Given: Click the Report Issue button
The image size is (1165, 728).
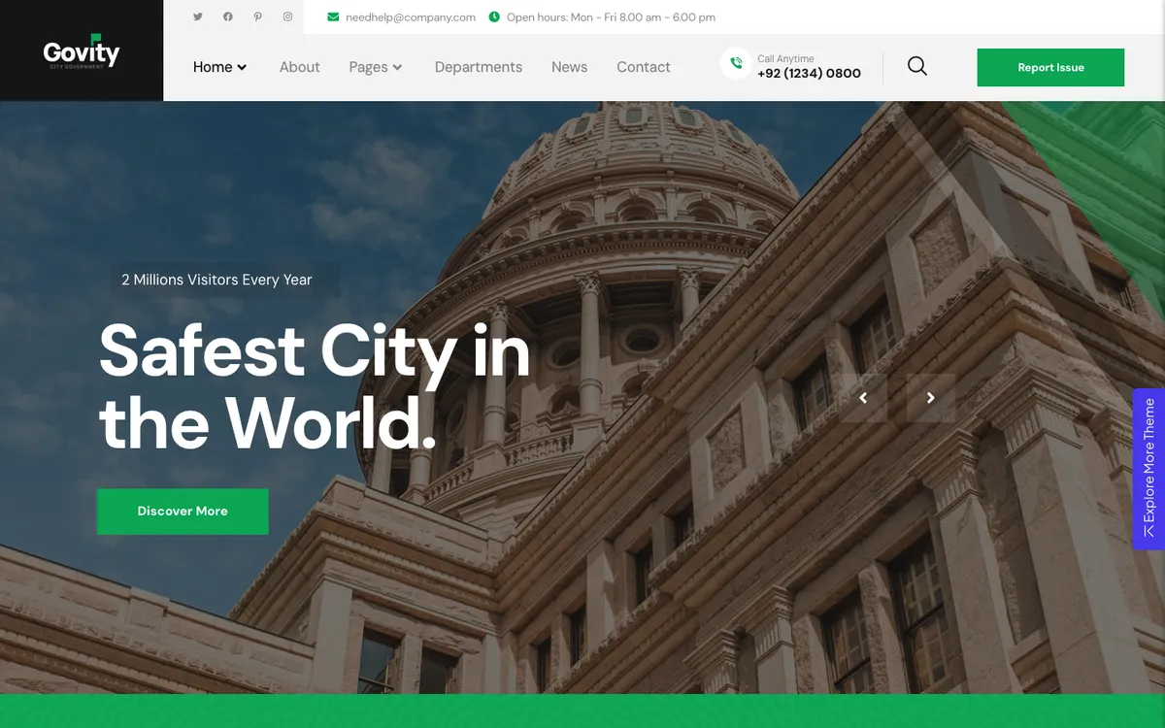Looking at the screenshot, I should coord(1050,68).
